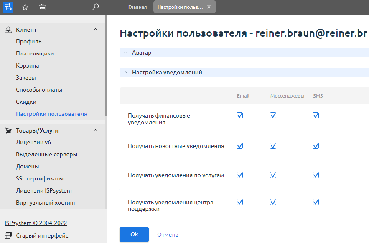Click the Отмена link
This screenshot has height=243, width=369.
tap(168, 235)
